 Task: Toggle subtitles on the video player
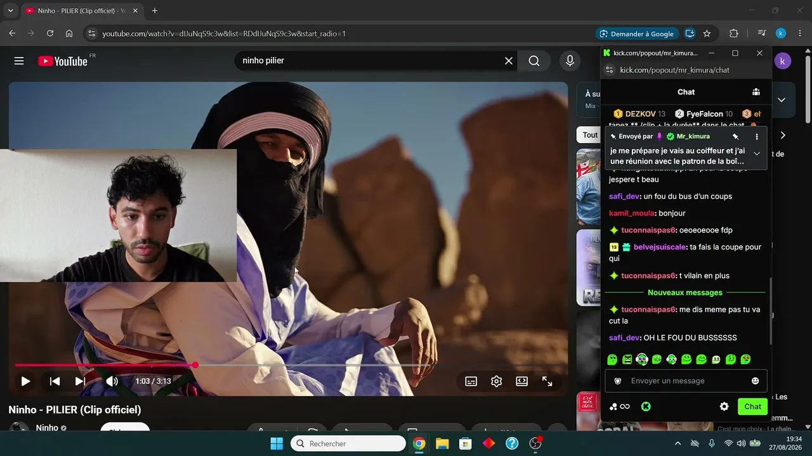coord(471,381)
